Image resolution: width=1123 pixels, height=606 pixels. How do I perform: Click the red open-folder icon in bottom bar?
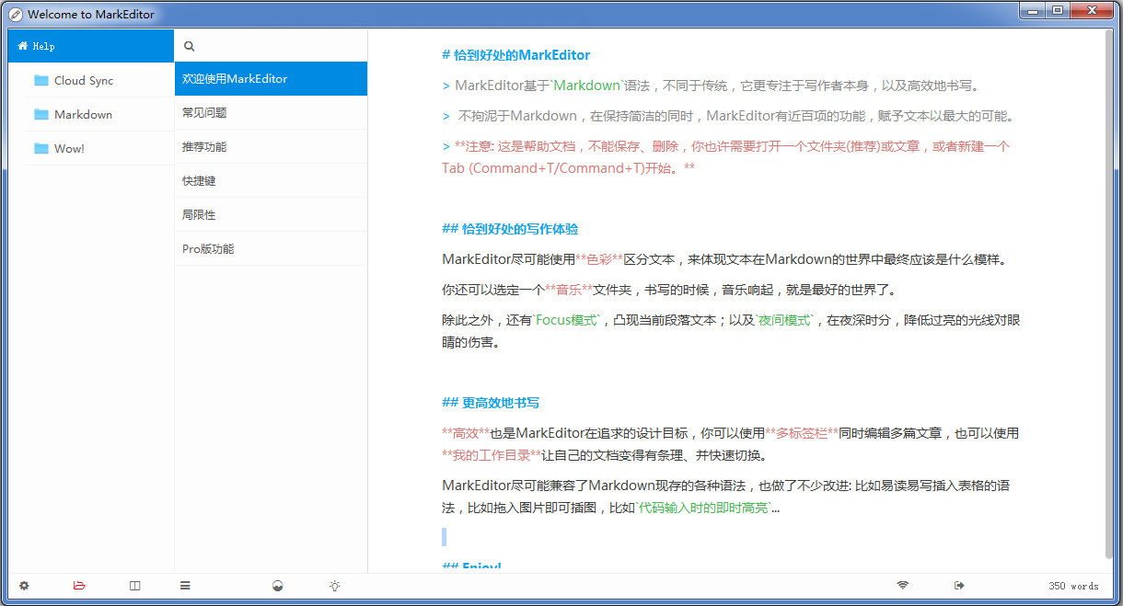(x=79, y=586)
